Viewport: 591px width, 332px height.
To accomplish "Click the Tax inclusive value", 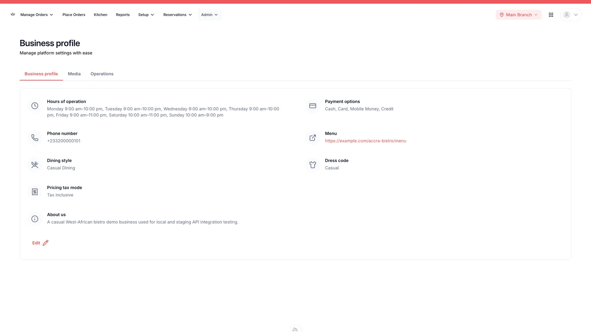I will click(x=60, y=195).
